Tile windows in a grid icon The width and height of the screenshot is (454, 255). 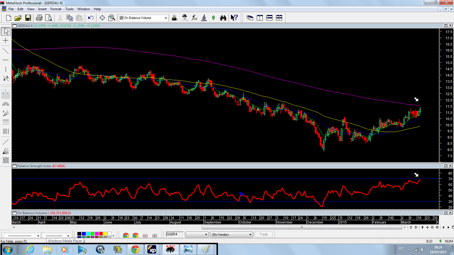(279, 18)
